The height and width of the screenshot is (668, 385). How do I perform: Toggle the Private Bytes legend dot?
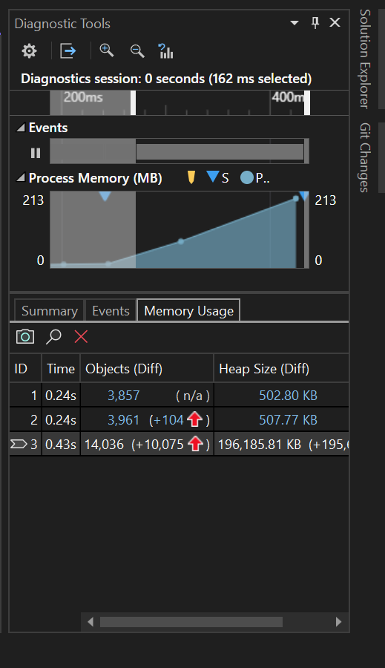tap(246, 177)
